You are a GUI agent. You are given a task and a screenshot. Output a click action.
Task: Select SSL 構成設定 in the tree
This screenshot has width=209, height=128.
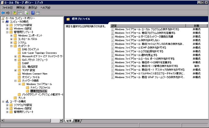[30, 67]
